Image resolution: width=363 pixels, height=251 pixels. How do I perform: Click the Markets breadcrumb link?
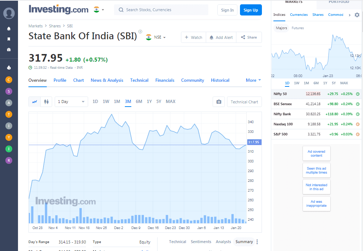[35, 26]
